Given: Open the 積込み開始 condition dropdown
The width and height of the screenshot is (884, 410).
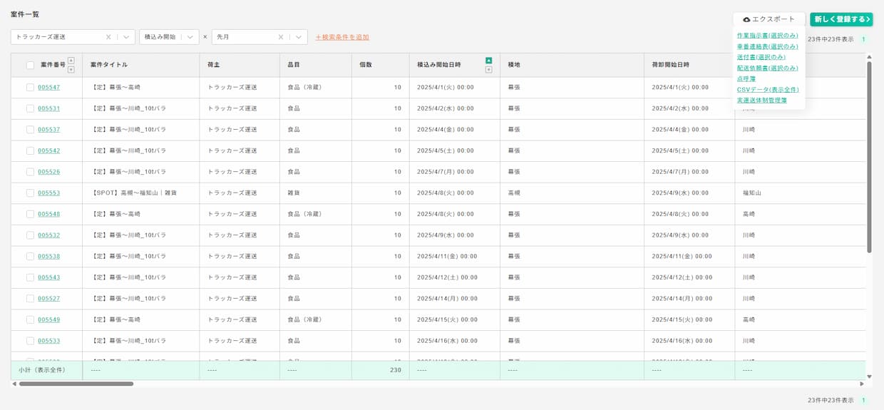Looking at the screenshot, I should pyautogui.click(x=190, y=37).
